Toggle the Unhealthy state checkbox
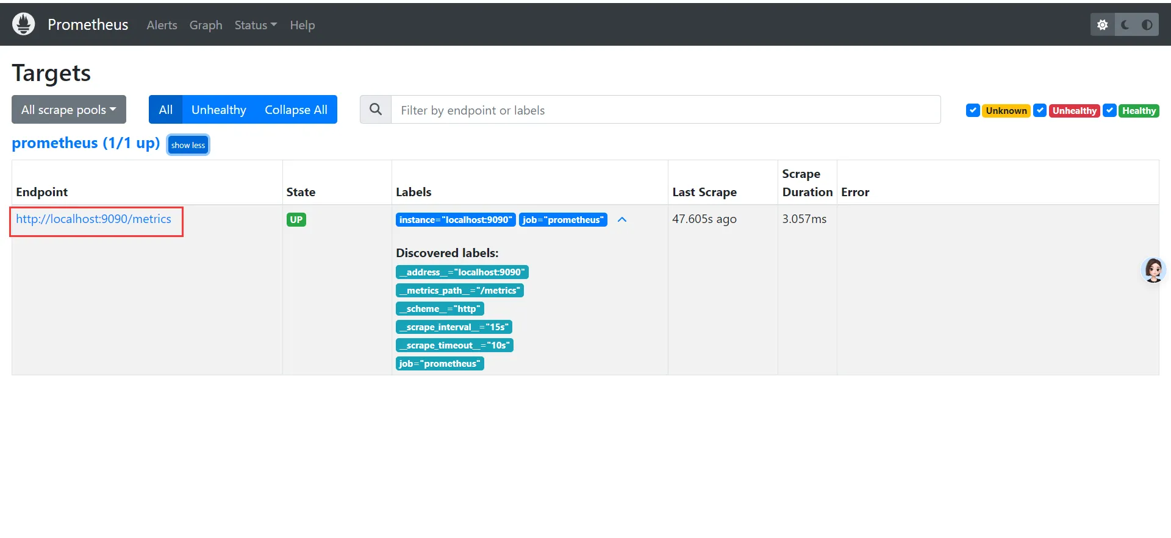 tap(1040, 110)
